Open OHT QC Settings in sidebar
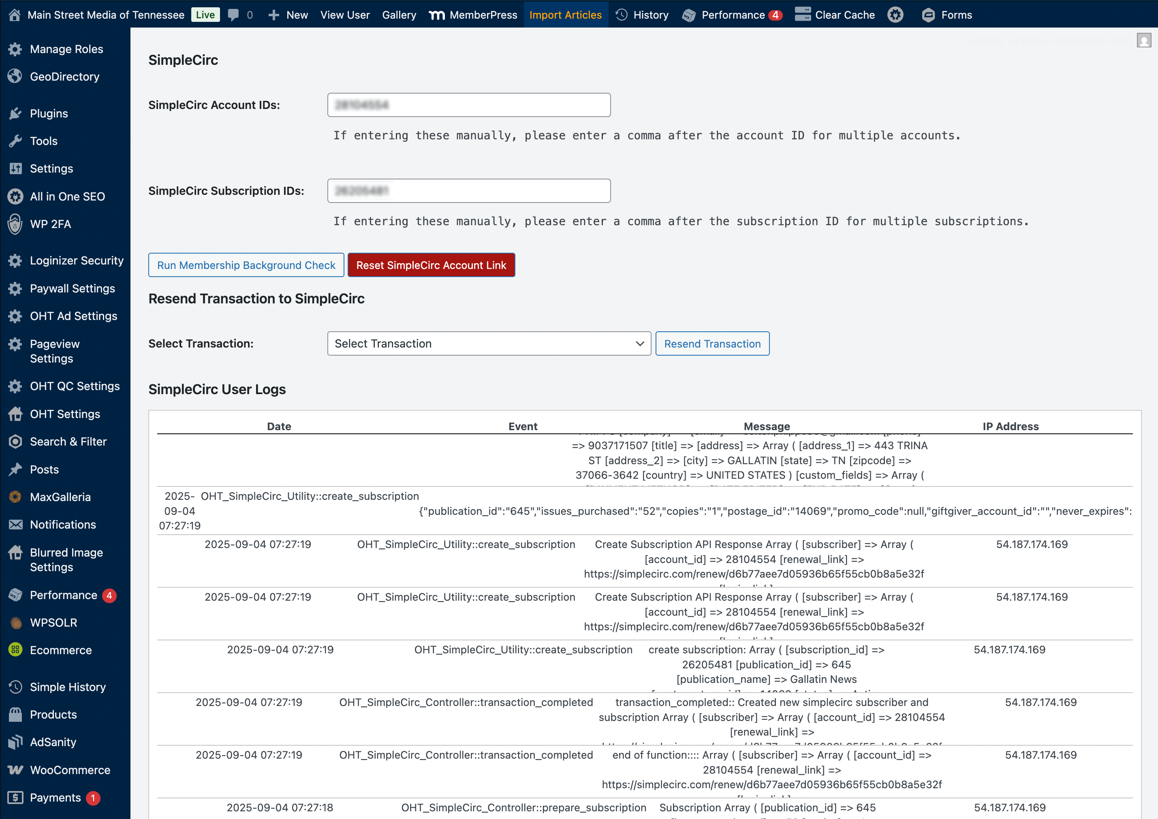The width and height of the screenshot is (1158, 819). coord(75,386)
